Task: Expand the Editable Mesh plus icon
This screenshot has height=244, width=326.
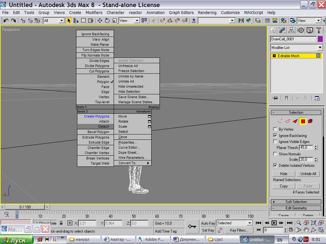Action: click(274, 56)
